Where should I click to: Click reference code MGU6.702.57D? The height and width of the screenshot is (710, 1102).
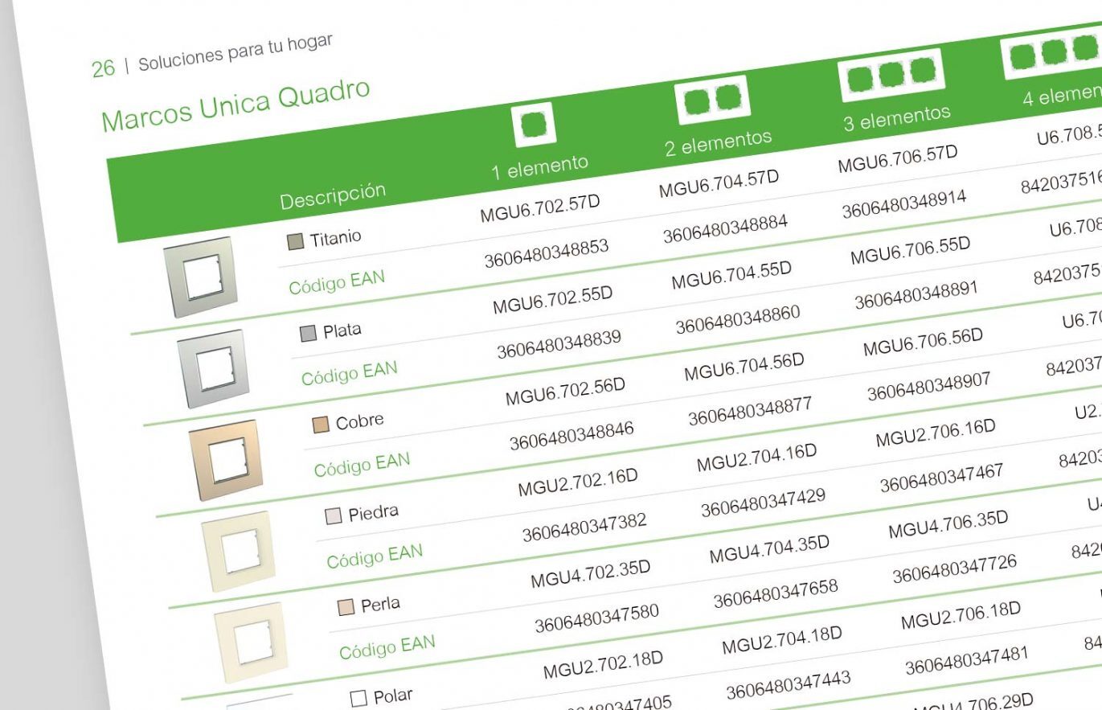[540, 208]
